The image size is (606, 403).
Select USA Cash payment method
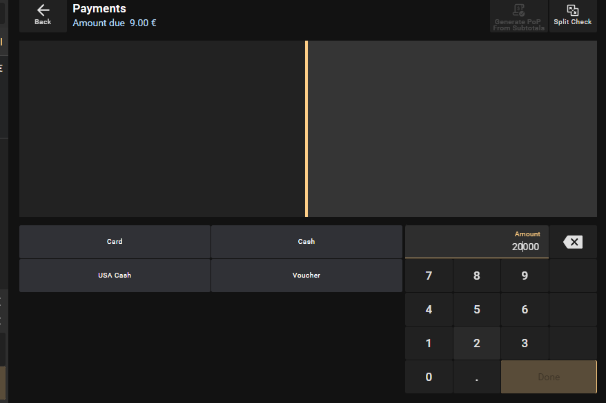point(115,276)
